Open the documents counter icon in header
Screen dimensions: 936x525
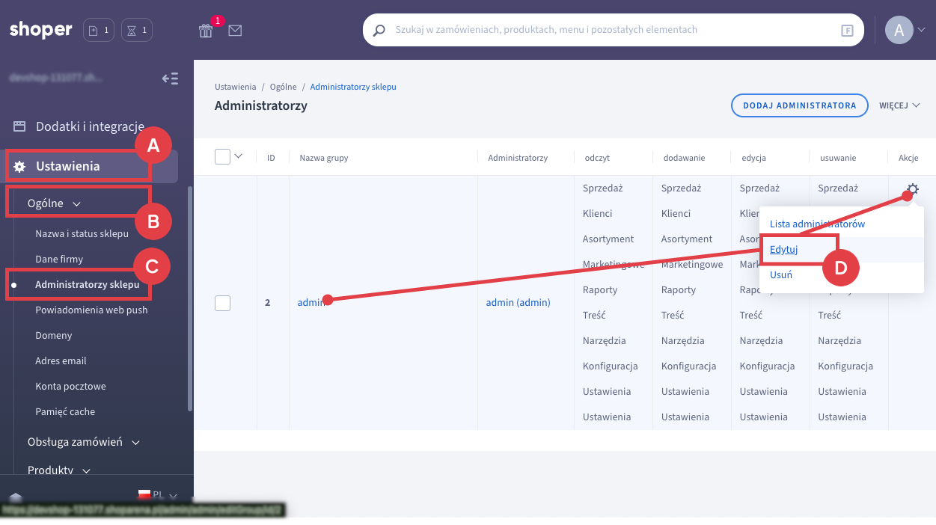99,31
